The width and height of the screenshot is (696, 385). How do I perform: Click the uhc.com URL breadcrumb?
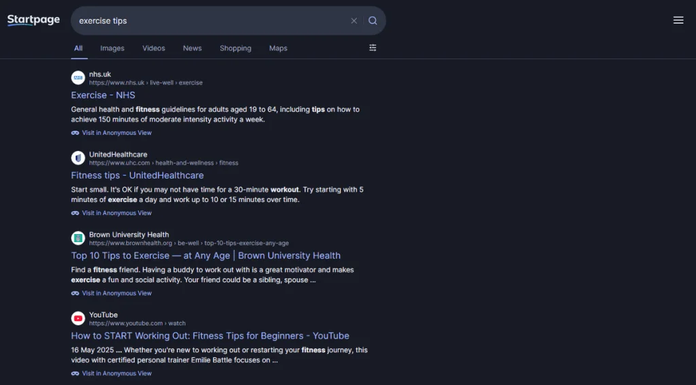pyautogui.click(x=163, y=163)
